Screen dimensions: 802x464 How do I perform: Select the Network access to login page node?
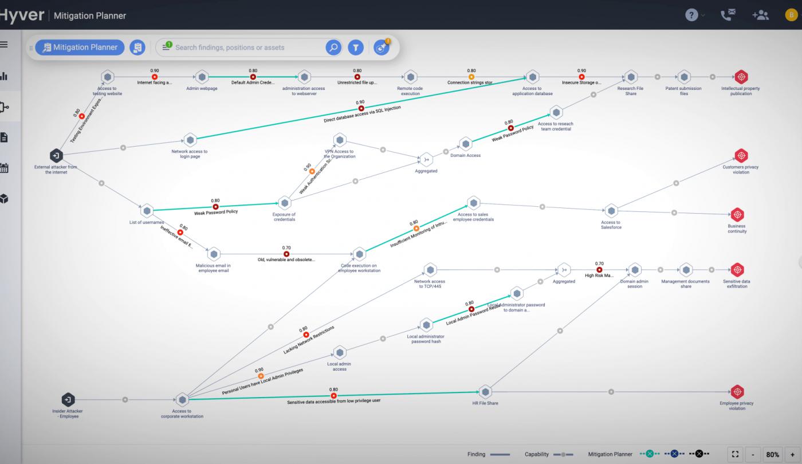tap(190, 140)
